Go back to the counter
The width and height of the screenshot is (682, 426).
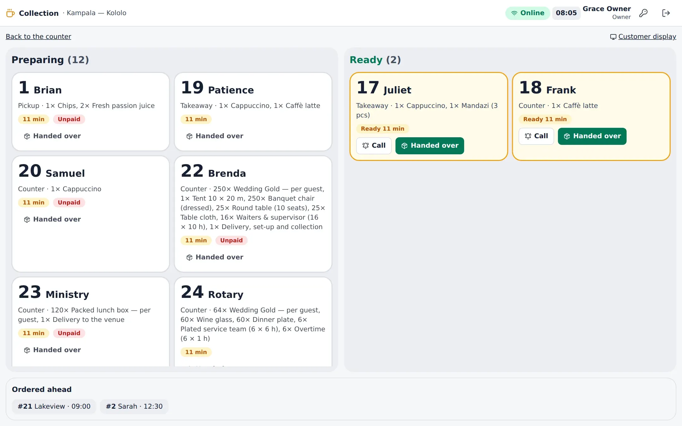pos(39,37)
